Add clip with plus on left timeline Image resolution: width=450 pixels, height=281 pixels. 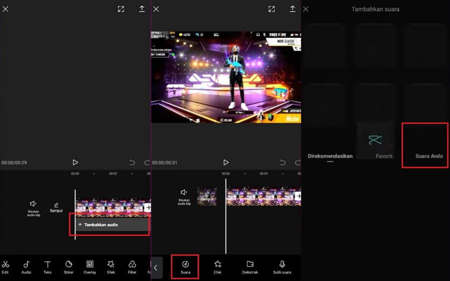(148, 207)
